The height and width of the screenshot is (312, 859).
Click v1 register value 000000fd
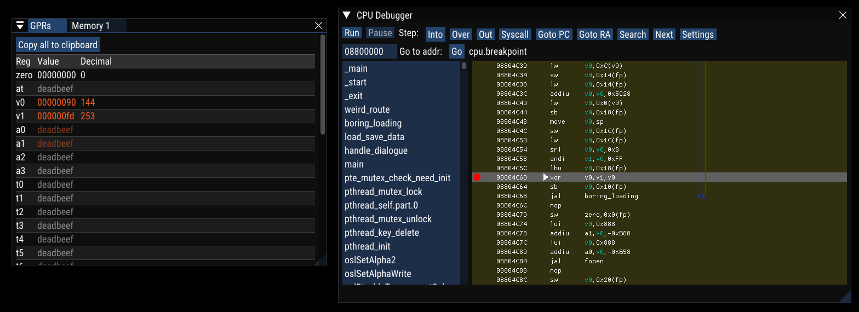[x=56, y=116]
